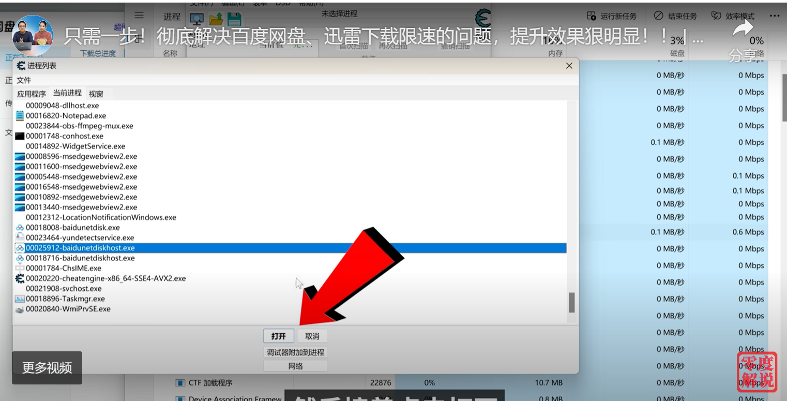This screenshot has height=401, width=787.
Task: Open the 更多视频 panel
Action: tap(47, 368)
